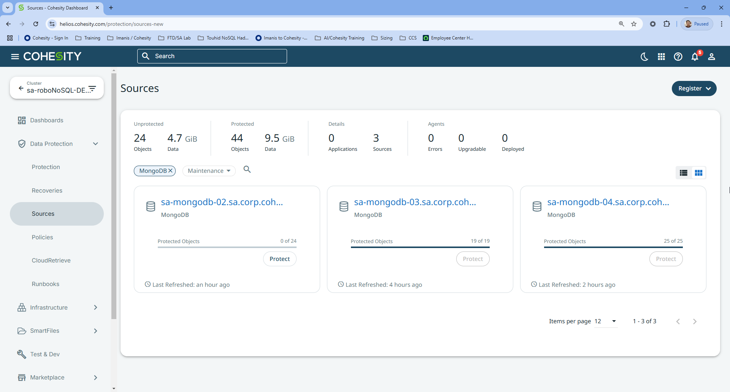The width and height of the screenshot is (730, 392).
Task: Open Protection page in sidebar
Action: coord(46,167)
